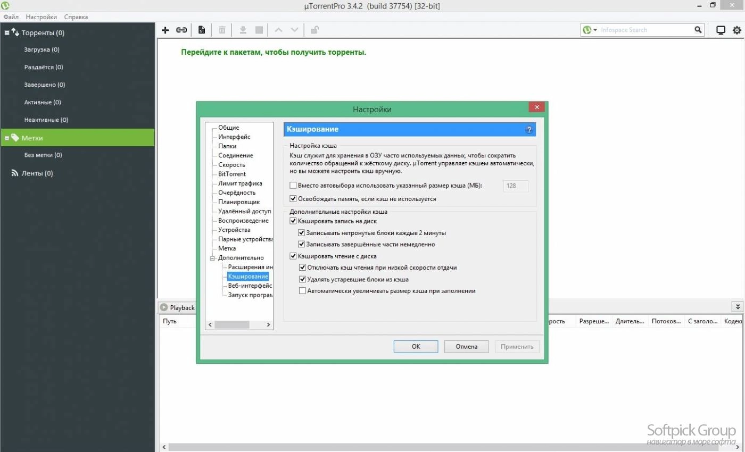The image size is (745, 452).
Task: Click the uTorrent logo in search bar
Action: [587, 30]
